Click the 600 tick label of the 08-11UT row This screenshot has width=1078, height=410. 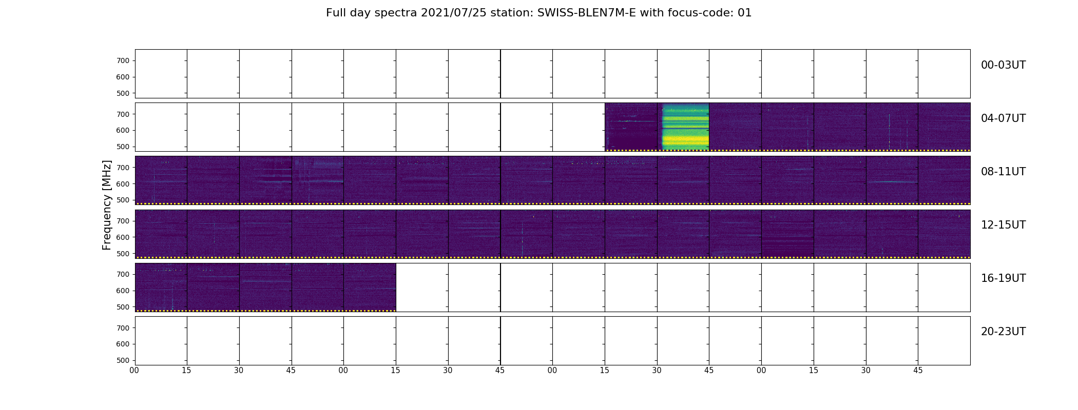pos(123,183)
